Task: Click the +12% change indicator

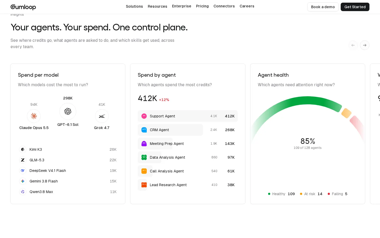Action: click(164, 100)
